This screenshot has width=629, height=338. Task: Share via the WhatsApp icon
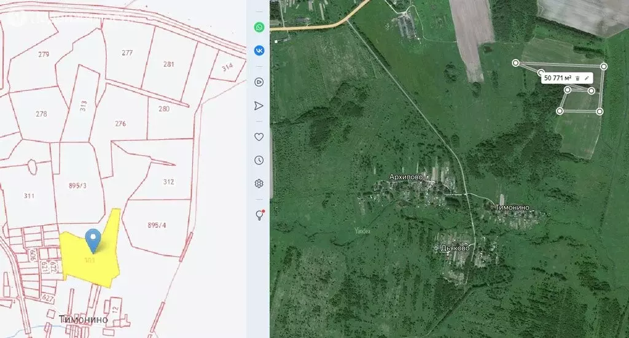click(259, 28)
